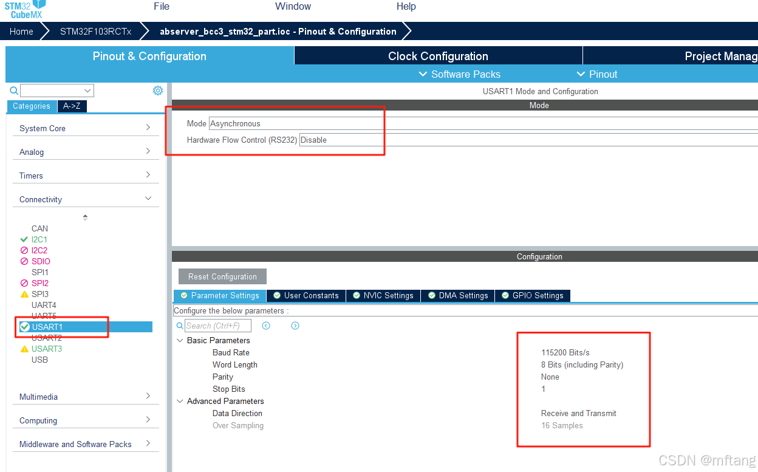Open the Mode dropdown showing Asynchronous
758x472 pixels.
[483, 123]
